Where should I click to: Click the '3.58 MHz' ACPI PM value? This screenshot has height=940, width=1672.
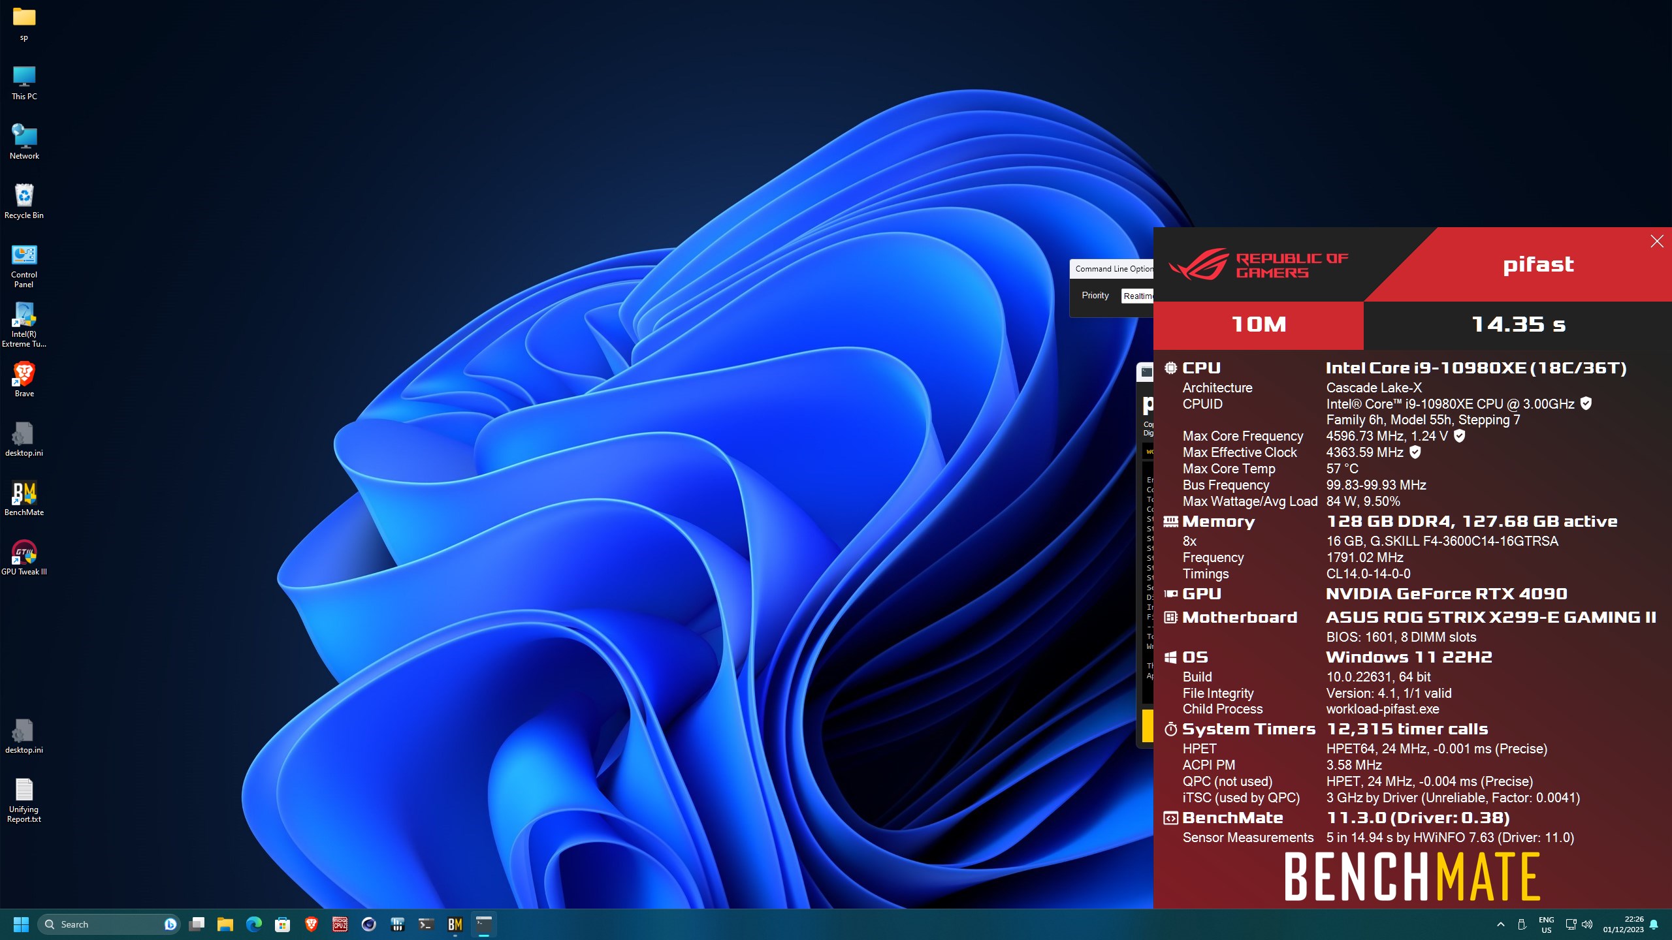[1354, 765]
